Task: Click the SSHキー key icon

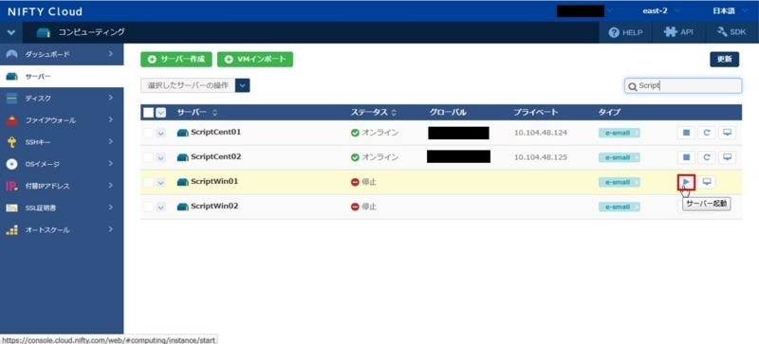Action: pyautogui.click(x=12, y=142)
